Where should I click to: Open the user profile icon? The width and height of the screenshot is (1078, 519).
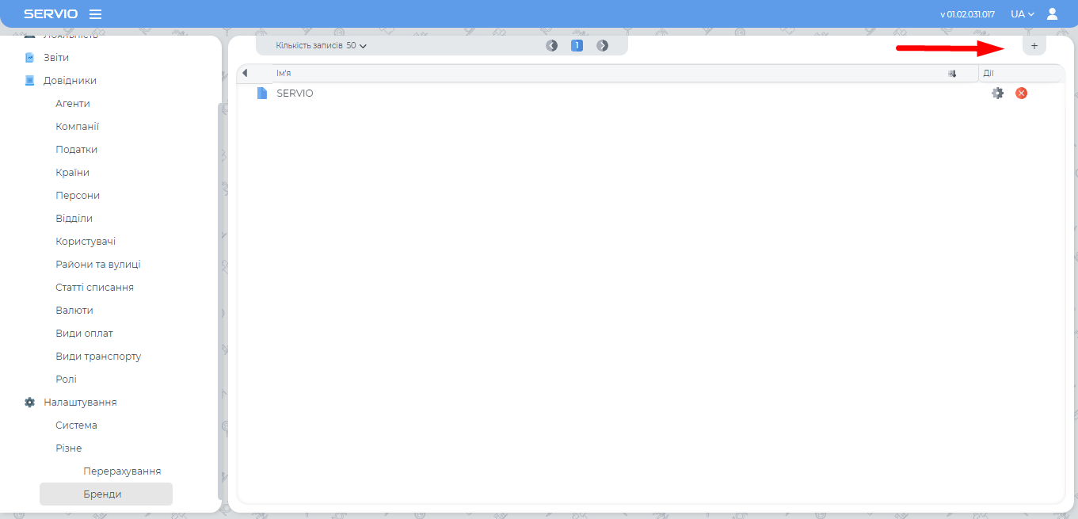pyautogui.click(x=1052, y=14)
